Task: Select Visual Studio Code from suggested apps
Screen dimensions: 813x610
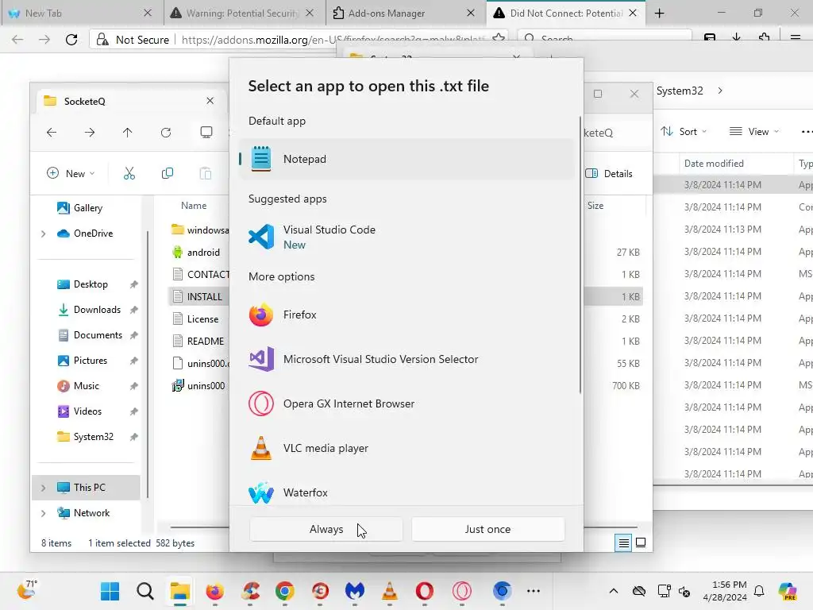Action: (406, 237)
